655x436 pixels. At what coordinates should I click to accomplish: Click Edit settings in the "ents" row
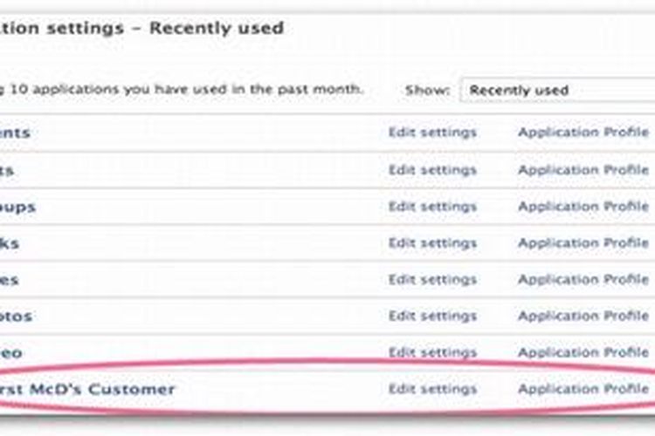click(x=432, y=133)
